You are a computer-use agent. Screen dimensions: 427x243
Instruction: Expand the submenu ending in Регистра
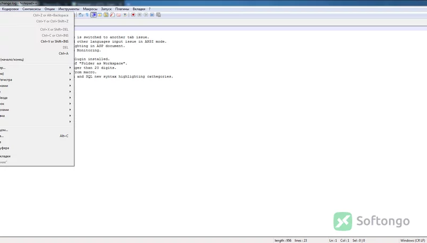click(x=37, y=79)
